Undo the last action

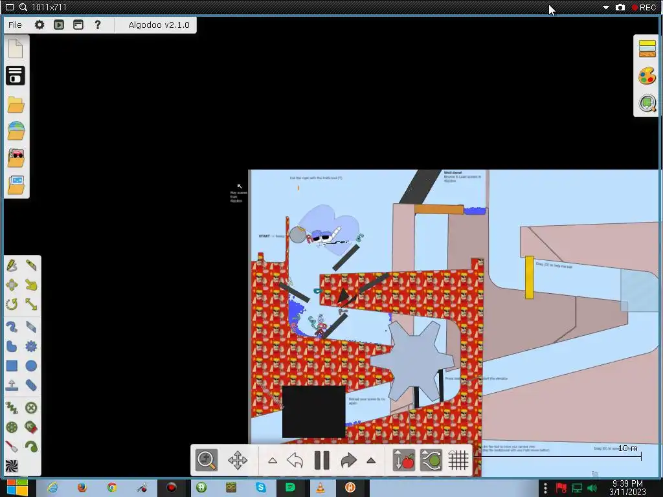point(295,460)
